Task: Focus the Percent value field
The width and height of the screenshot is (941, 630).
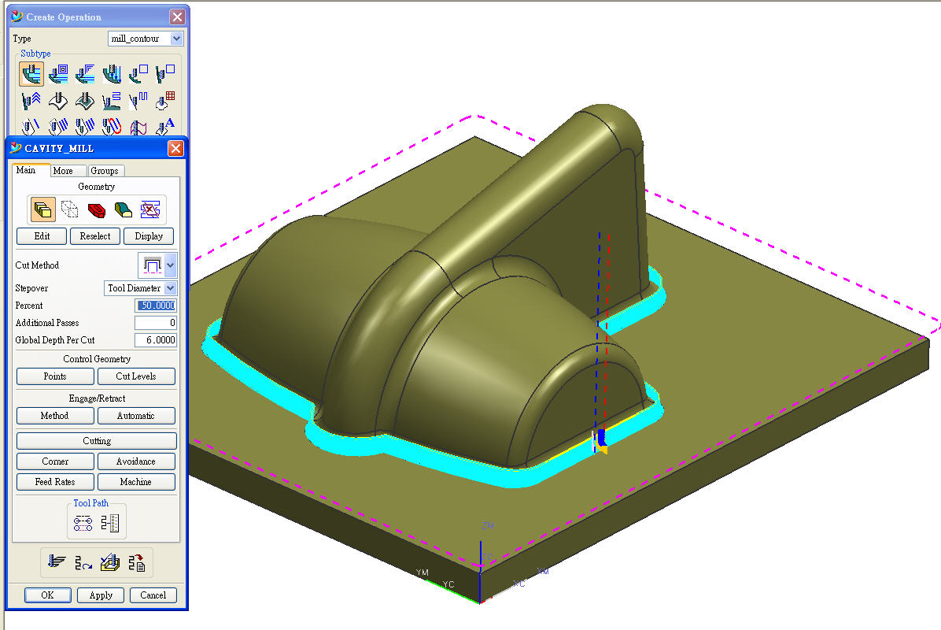Action: point(156,305)
